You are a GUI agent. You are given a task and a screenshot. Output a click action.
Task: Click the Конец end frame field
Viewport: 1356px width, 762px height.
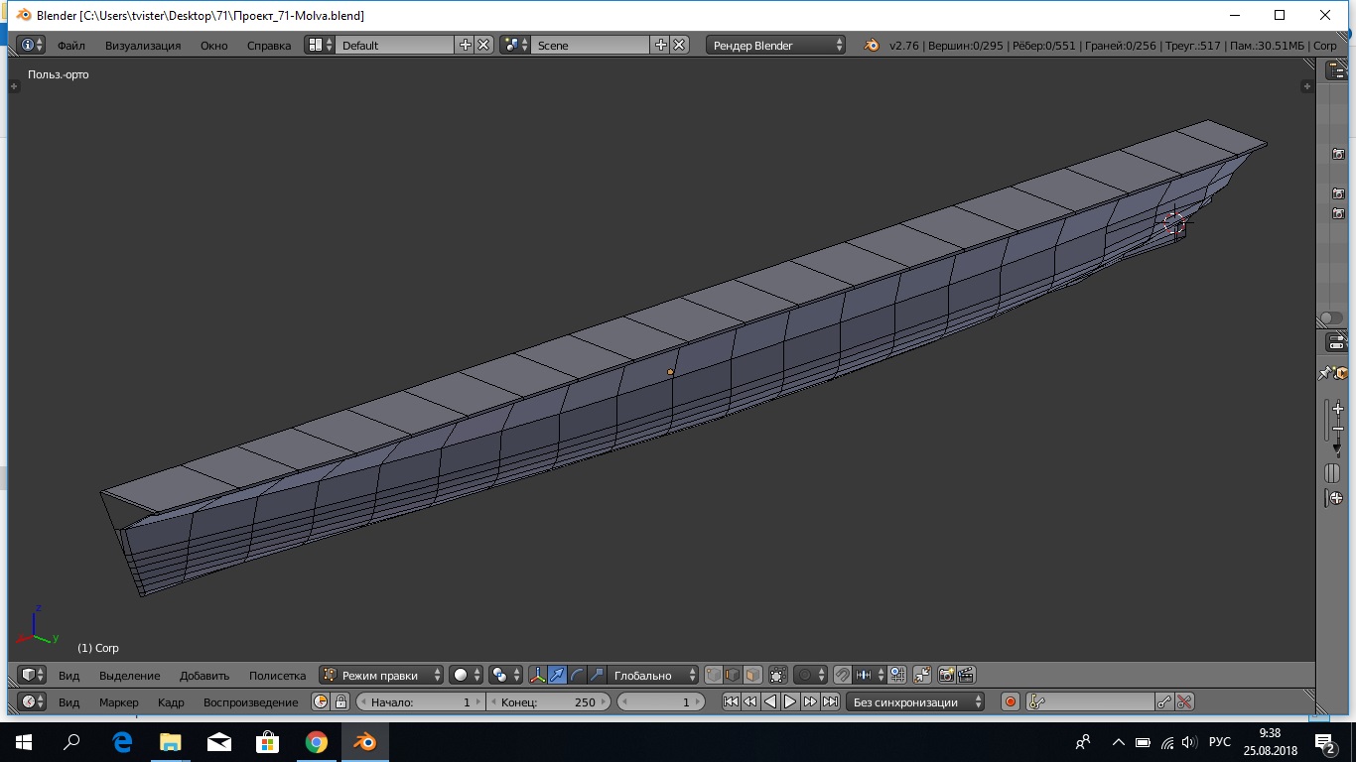548,702
